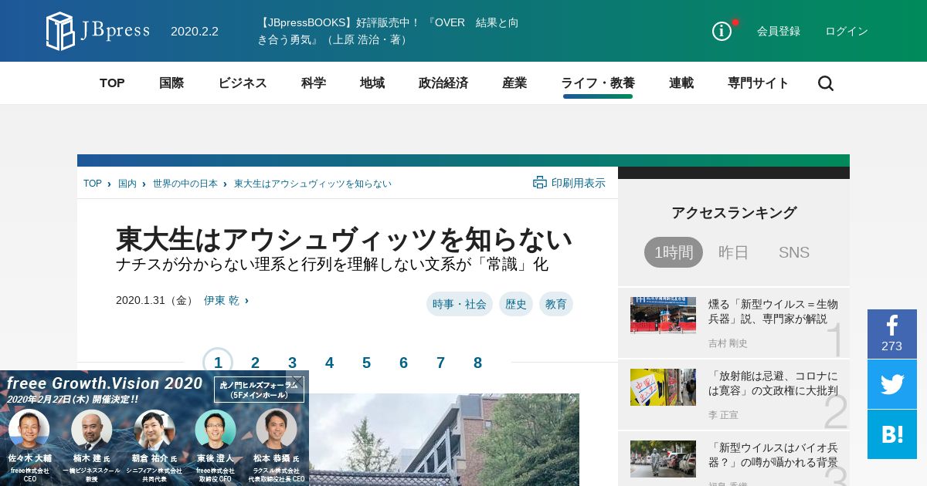Select the 歴史 tag
Image resolution: width=927 pixels, height=486 pixels.
pos(516,304)
